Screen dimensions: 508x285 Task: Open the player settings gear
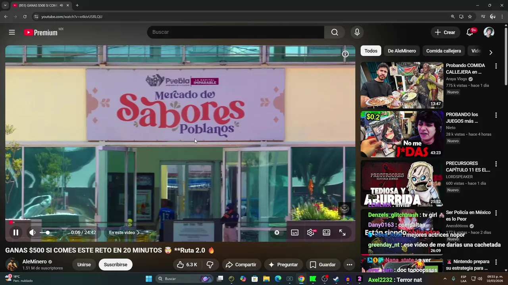coord(311,233)
